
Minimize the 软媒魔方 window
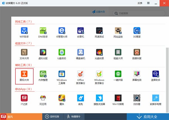pyautogui.click(x=156, y=3)
